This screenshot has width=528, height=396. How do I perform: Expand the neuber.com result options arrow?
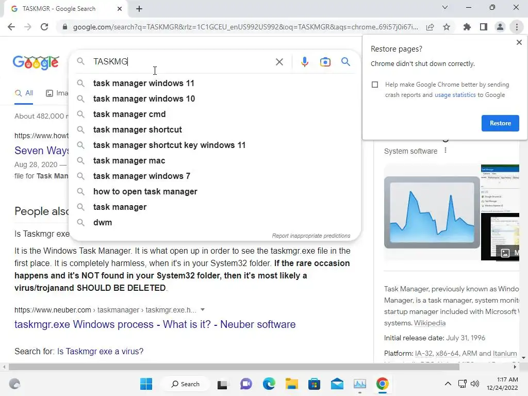(x=202, y=309)
